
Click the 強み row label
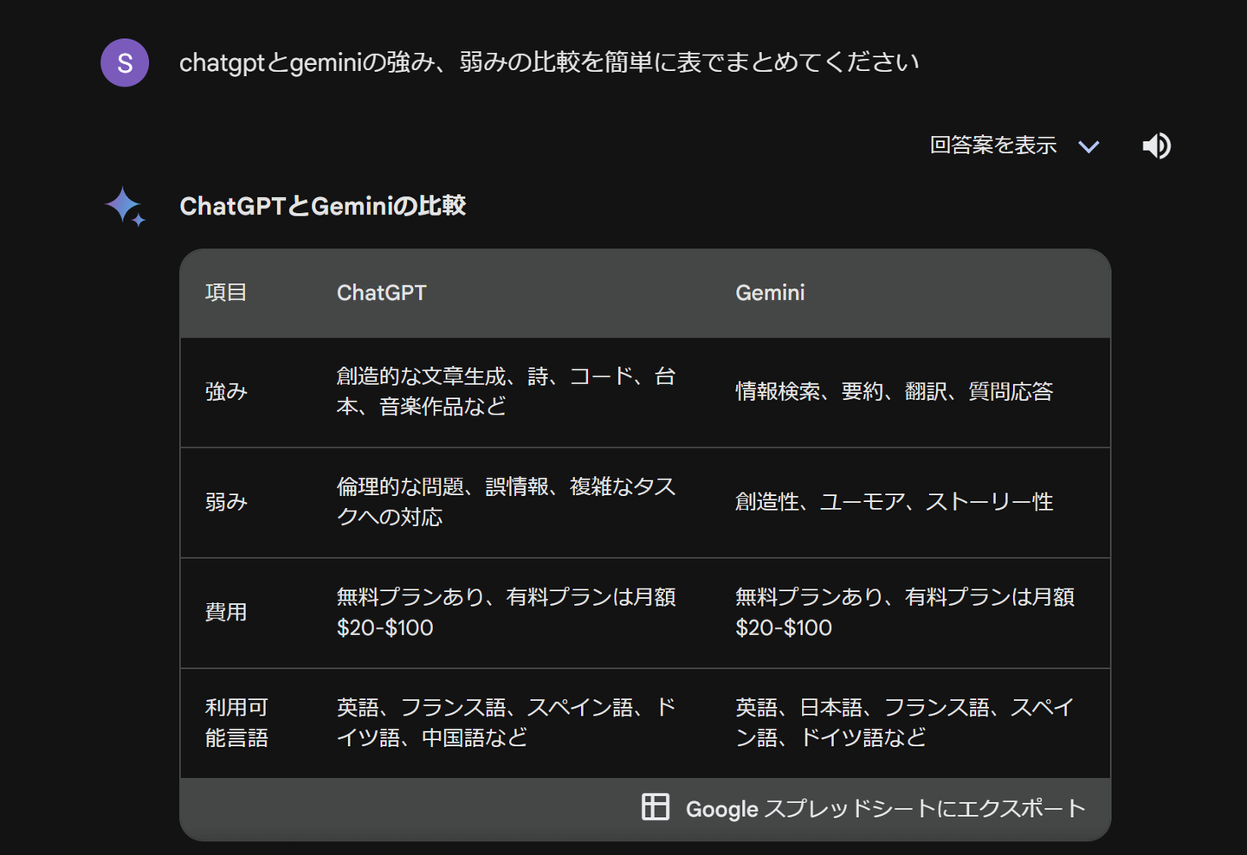226,392
